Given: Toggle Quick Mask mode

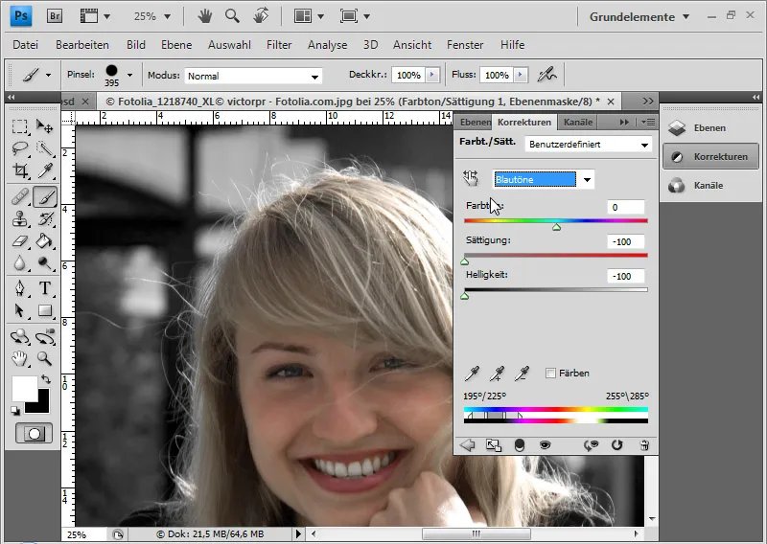Looking at the screenshot, I should (x=34, y=434).
